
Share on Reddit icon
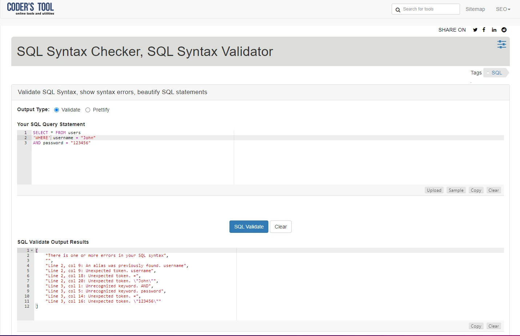coord(504,30)
